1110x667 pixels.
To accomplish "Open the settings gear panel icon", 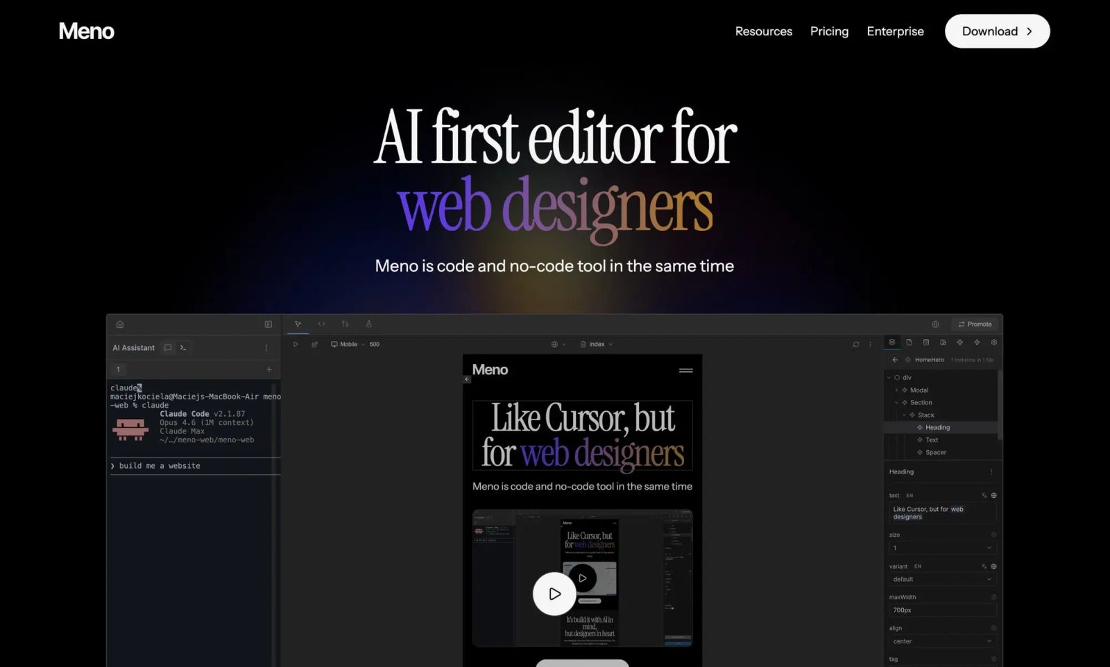I will click(x=994, y=343).
